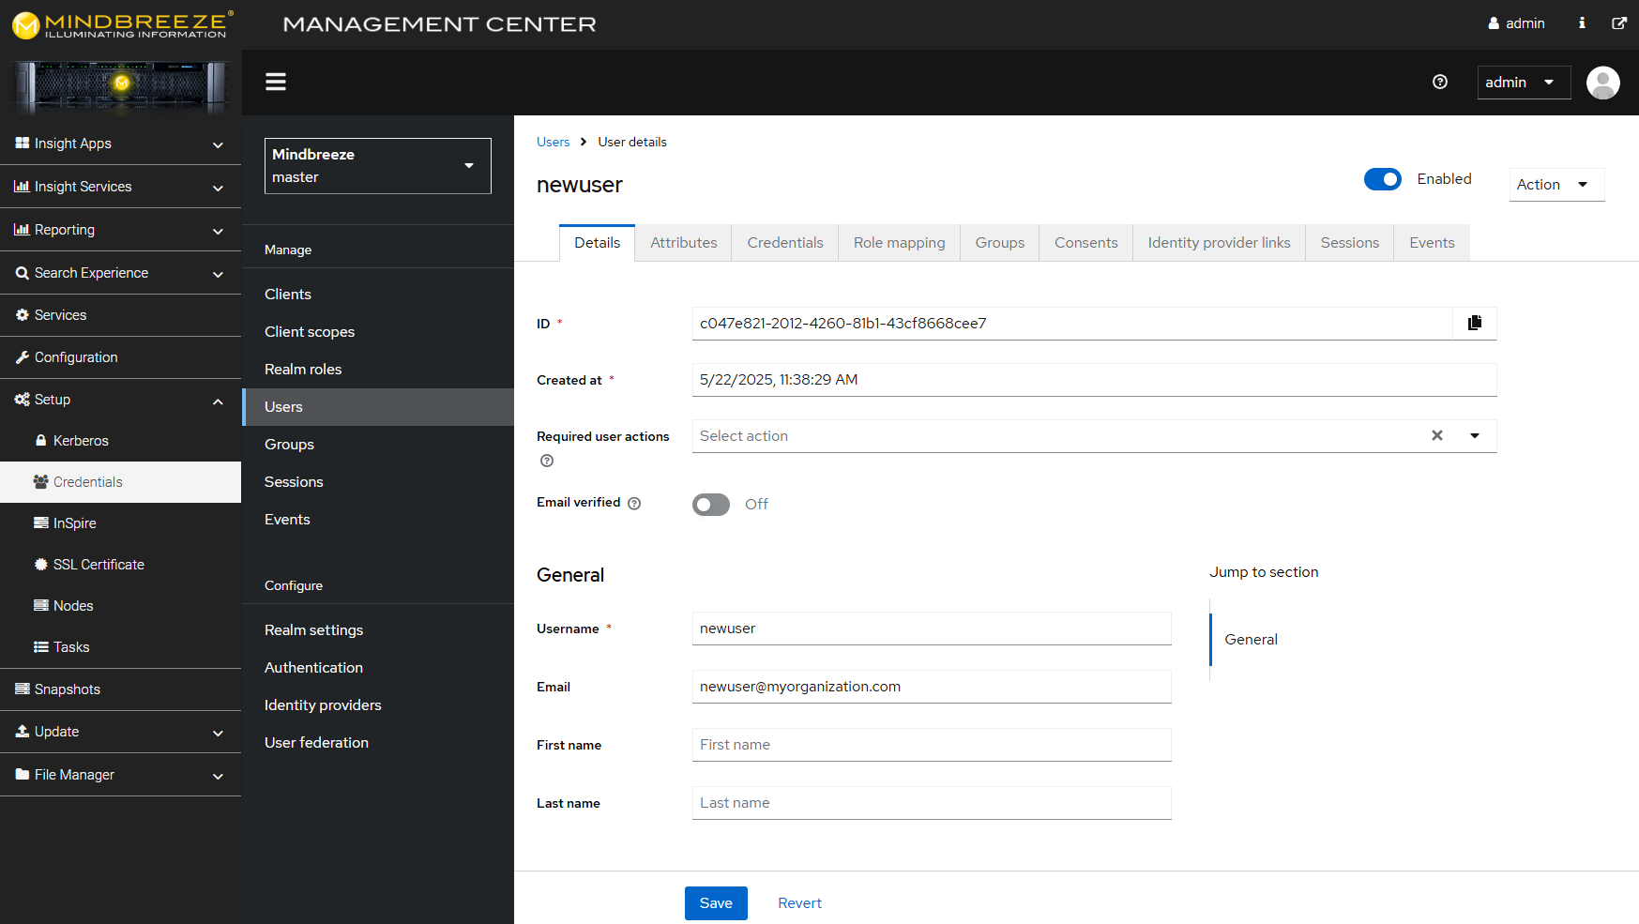
Task: Open Realm settings in Configure menu
Action: pos(378,630)
